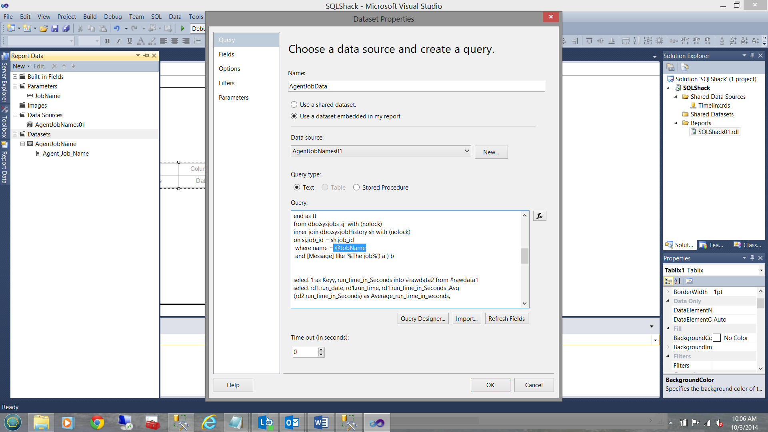Open Google Chrome from the taskbar
The image size is (768, 432).
(97, 422)
